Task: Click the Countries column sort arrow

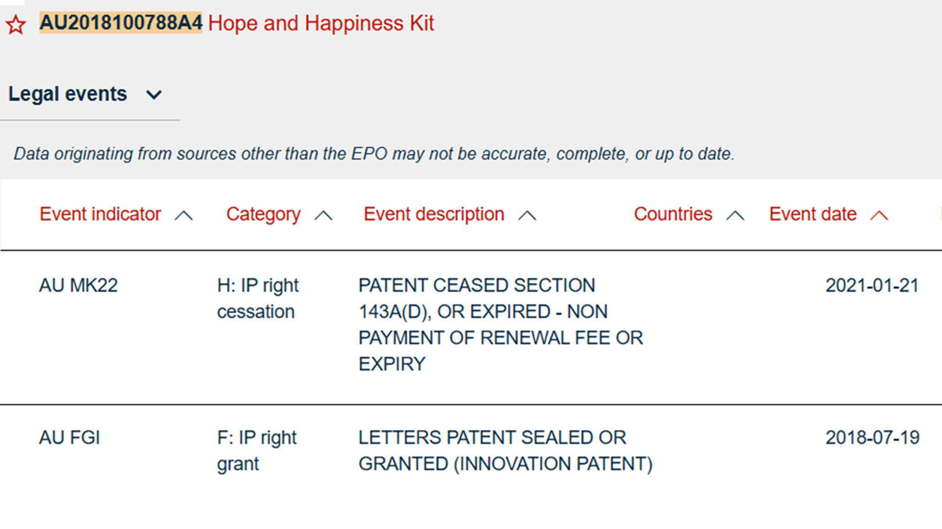Action: (x=735, y=215)
